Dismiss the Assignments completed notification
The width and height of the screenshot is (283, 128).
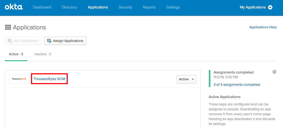(274, 72)
